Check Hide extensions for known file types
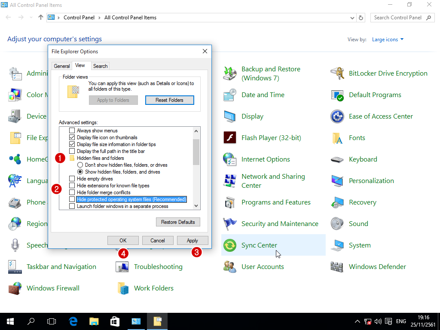The image size is (440, 330). [x=72, y=186]
